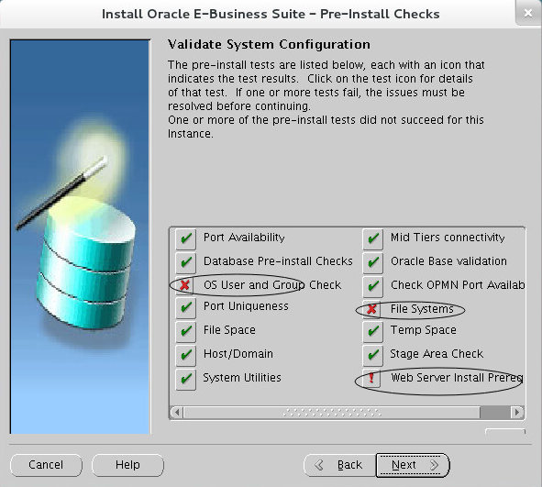Screen dimensions: 542x487
Task: Select the 'OS User and Group Check' label
Action: point(272,285)
